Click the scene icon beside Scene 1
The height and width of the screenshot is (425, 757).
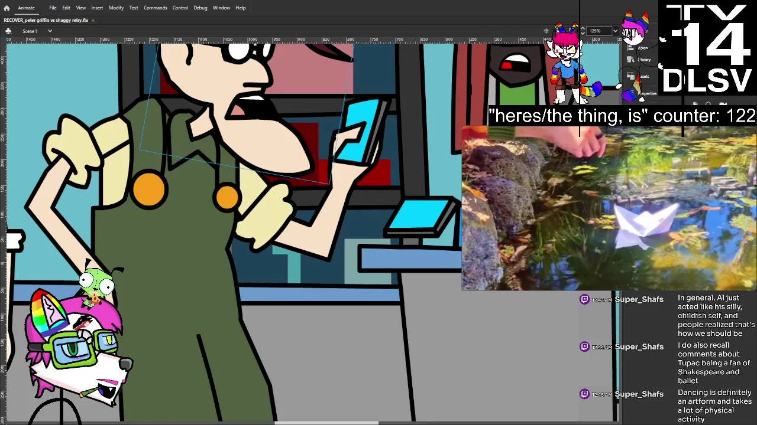click(x=9, y=31)
